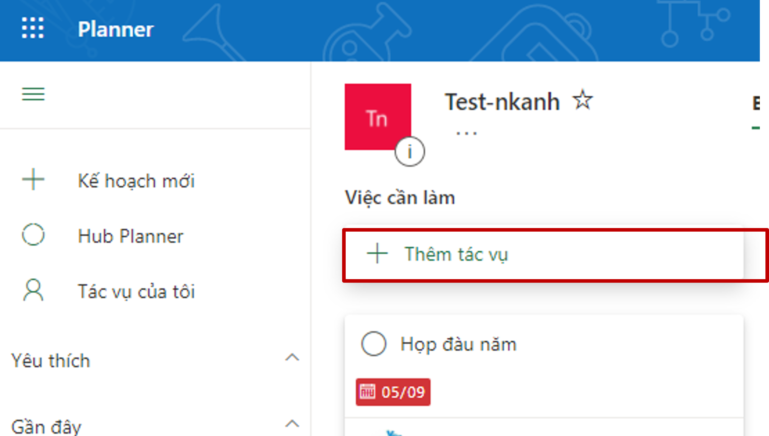Open the Họp đầu năm task title
The width and height of the screenshot is (769, 436).
pyautogui.click(x=458, y=344)
